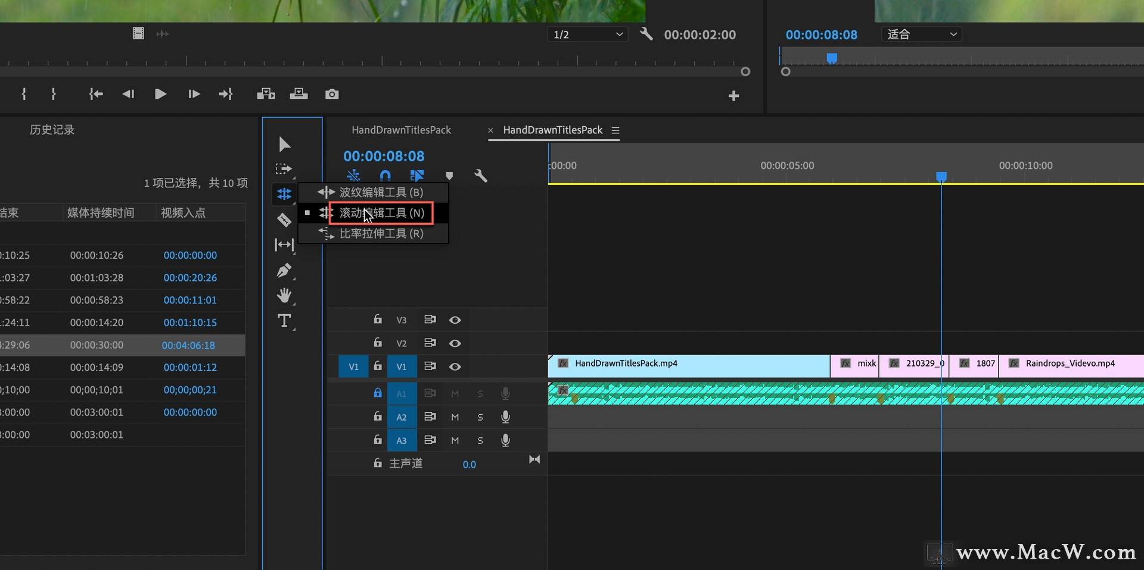The image size is (1144, 570).
Task: Toggle linked selection in timeline
Action: [417, 176]
